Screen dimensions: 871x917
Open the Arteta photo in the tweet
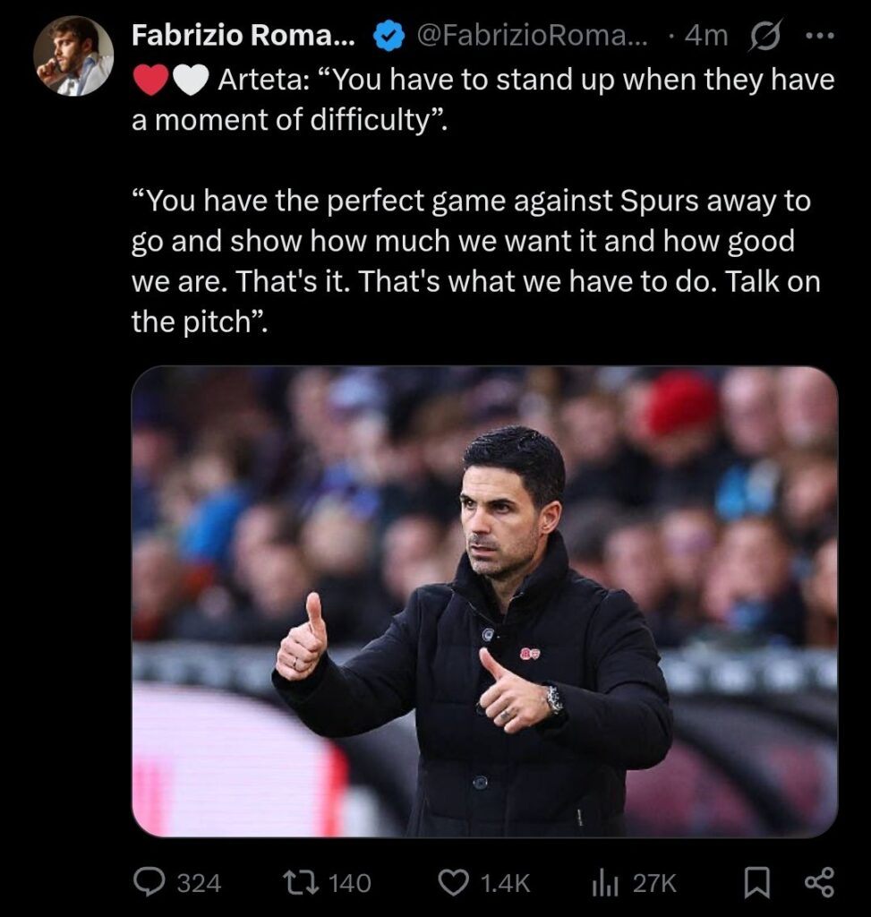[x=484, y=600]
